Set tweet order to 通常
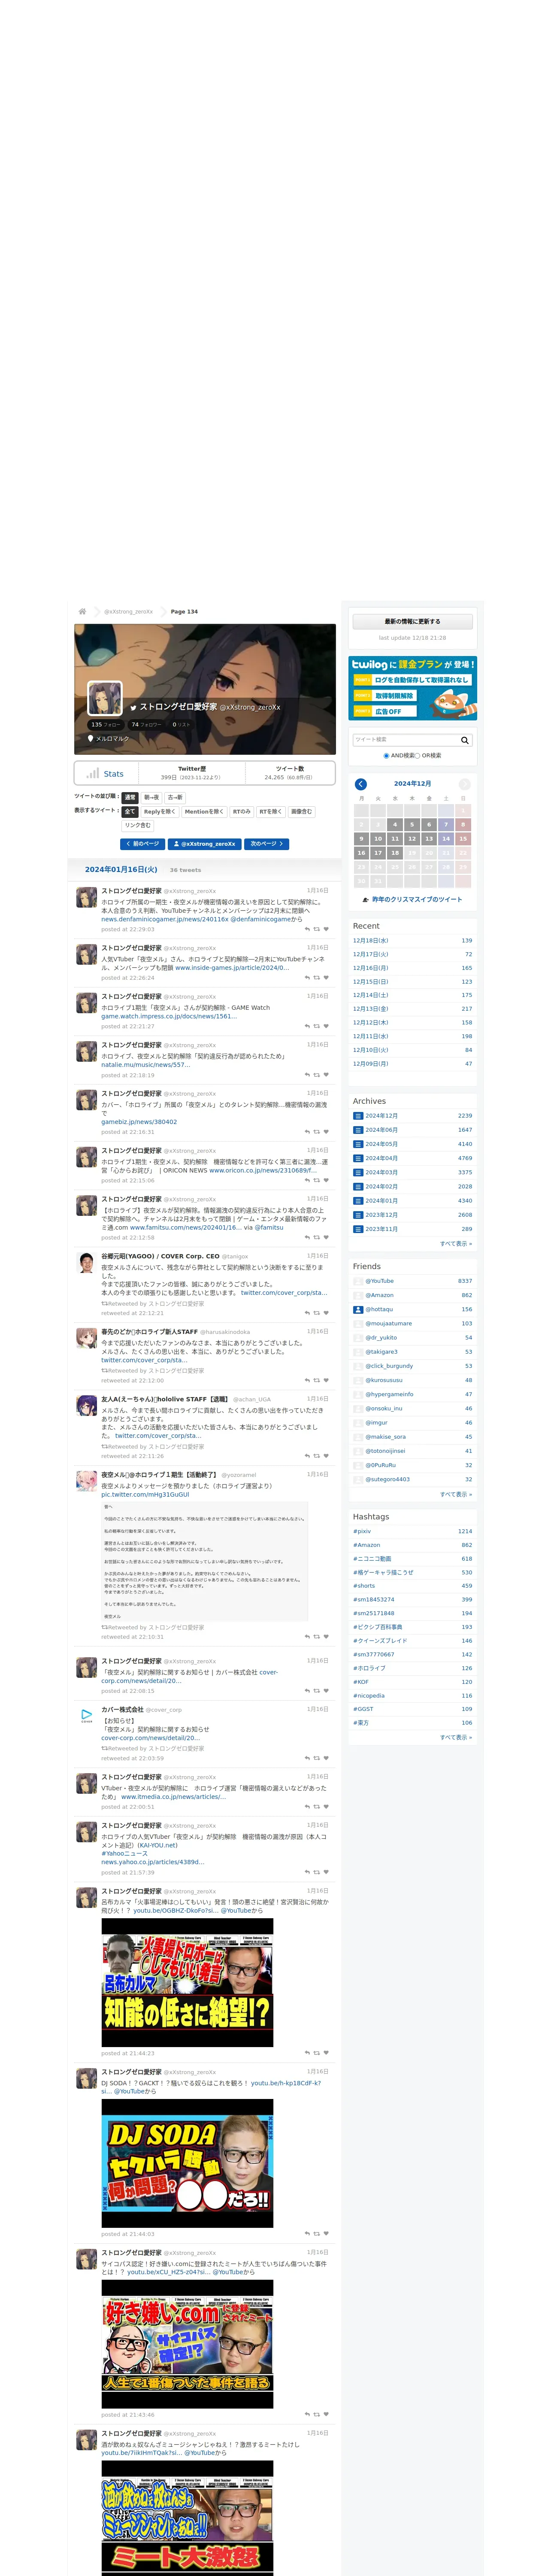 point(130,798)
